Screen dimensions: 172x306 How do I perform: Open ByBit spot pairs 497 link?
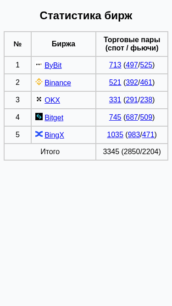click(x=132, y=65)
